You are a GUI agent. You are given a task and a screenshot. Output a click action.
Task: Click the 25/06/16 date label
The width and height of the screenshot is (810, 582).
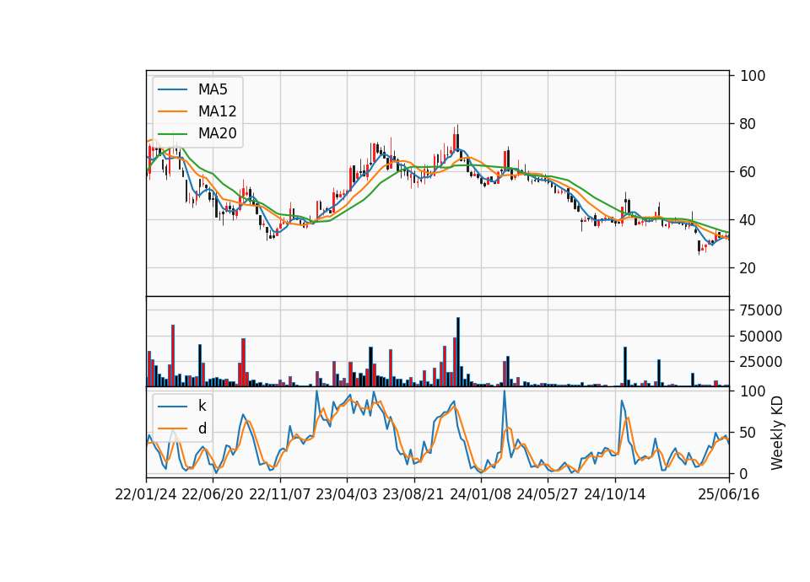729,494
